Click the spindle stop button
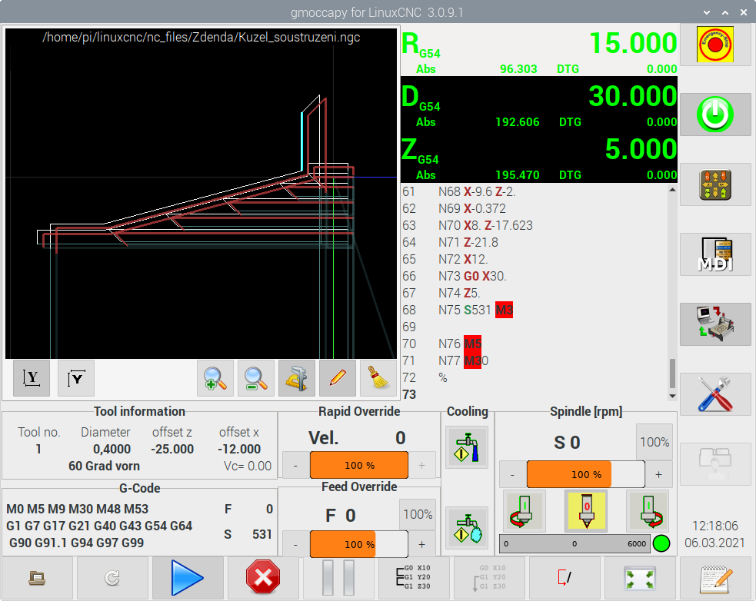Screen dimensions: 756x601 point(585,511)
